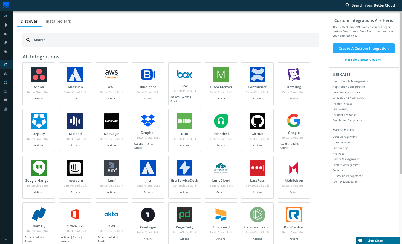402x244 pixels.
Task: Open More about BetterCloud API link
Action: [x=364, y=60]
